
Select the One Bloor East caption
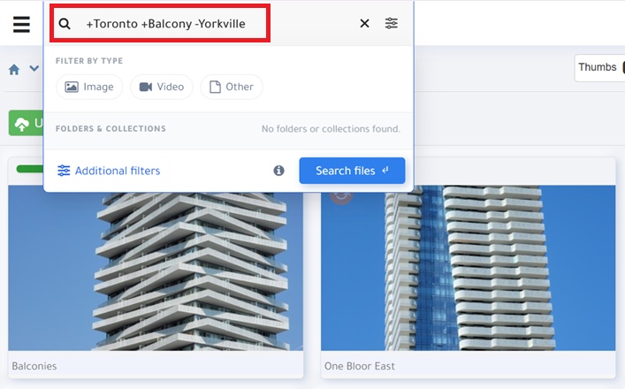pos(360,366)
